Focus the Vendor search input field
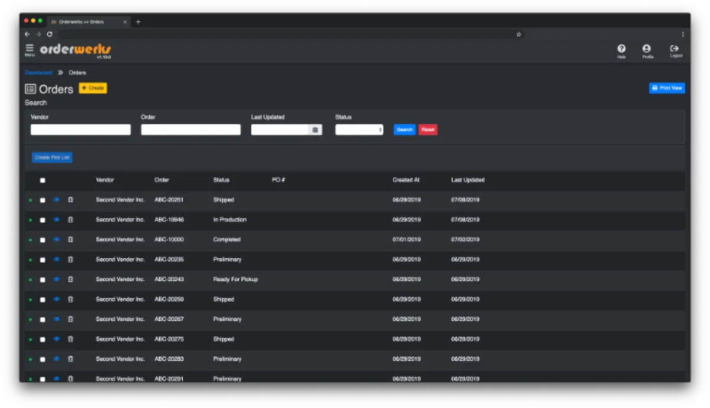The height and width of the screenshot is (408, 710). click(x=80, y=129)
